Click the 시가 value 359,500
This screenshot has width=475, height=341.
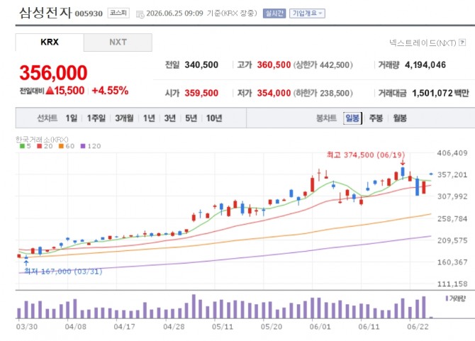click(x=201, y=93)
